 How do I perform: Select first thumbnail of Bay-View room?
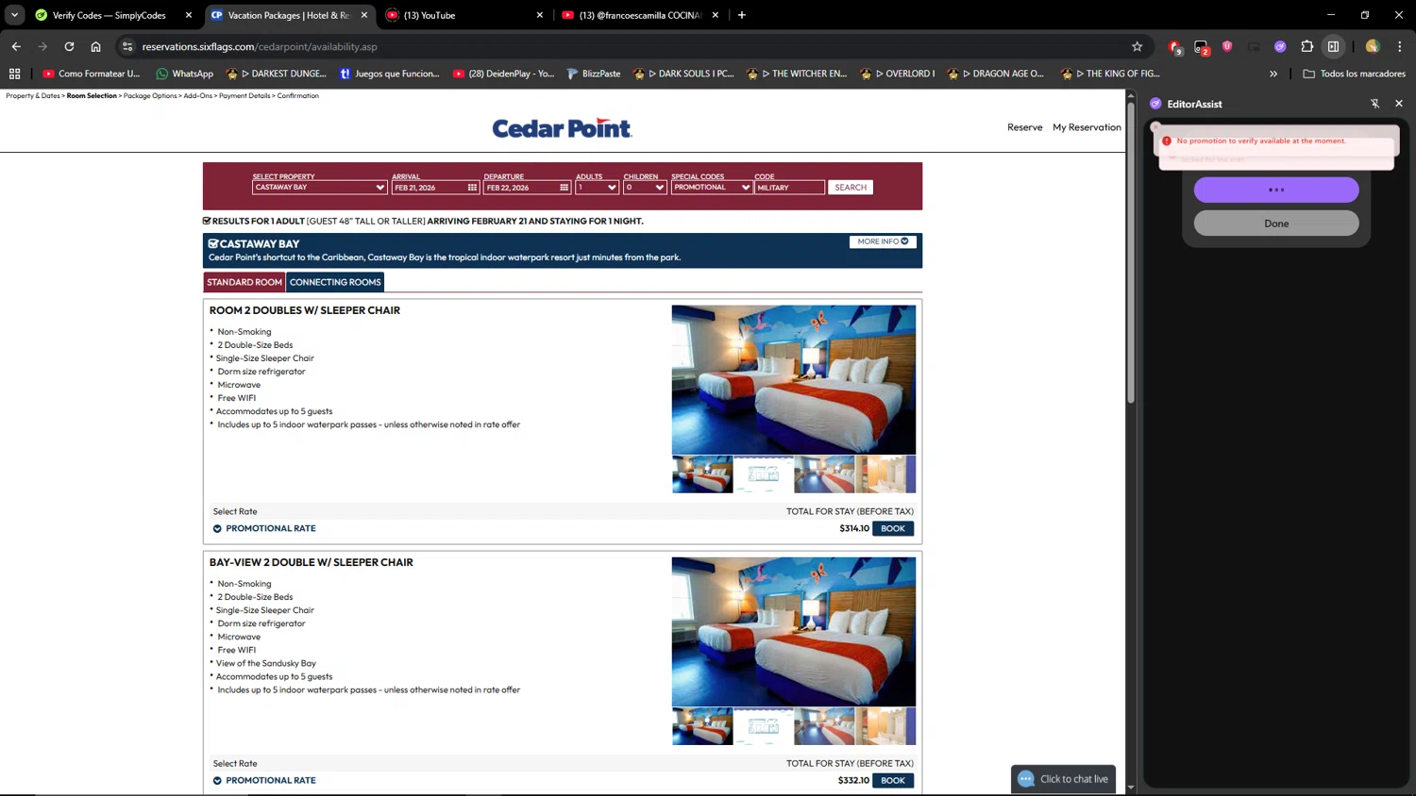(702, 726)
